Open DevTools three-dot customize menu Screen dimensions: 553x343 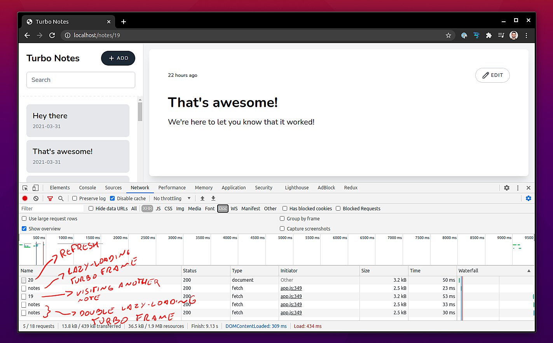(x=518, y=188)
